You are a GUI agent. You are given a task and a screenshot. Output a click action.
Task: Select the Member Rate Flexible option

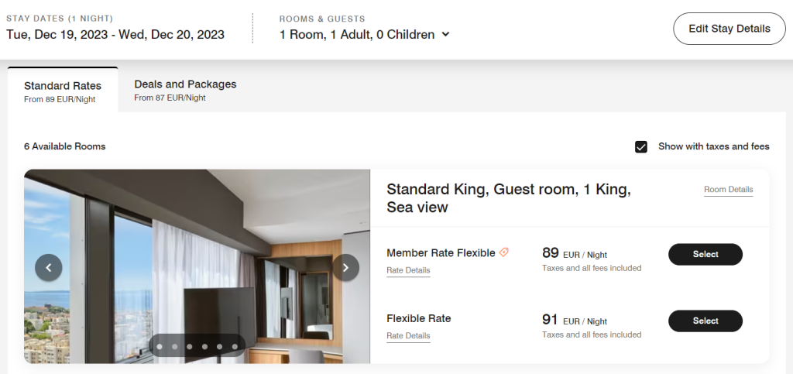coord(705,254)
